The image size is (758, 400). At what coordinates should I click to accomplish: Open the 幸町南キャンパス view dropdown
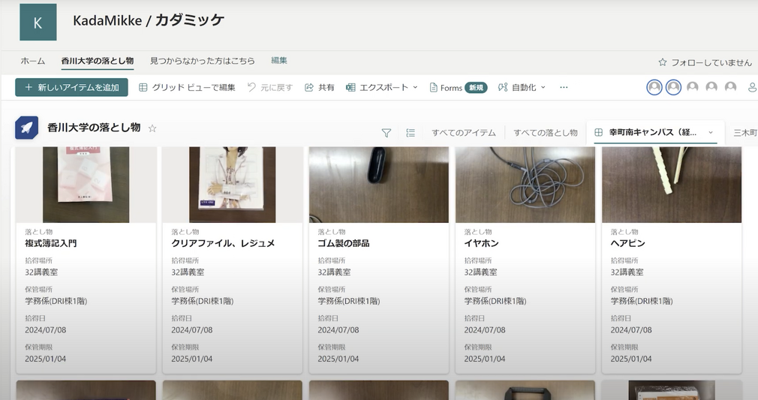tap(710, 133)
